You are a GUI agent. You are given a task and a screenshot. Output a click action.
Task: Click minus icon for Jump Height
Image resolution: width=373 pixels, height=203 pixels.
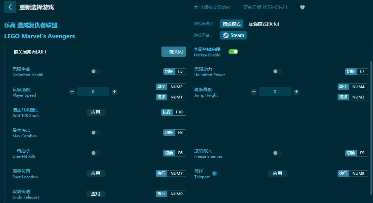254,92
